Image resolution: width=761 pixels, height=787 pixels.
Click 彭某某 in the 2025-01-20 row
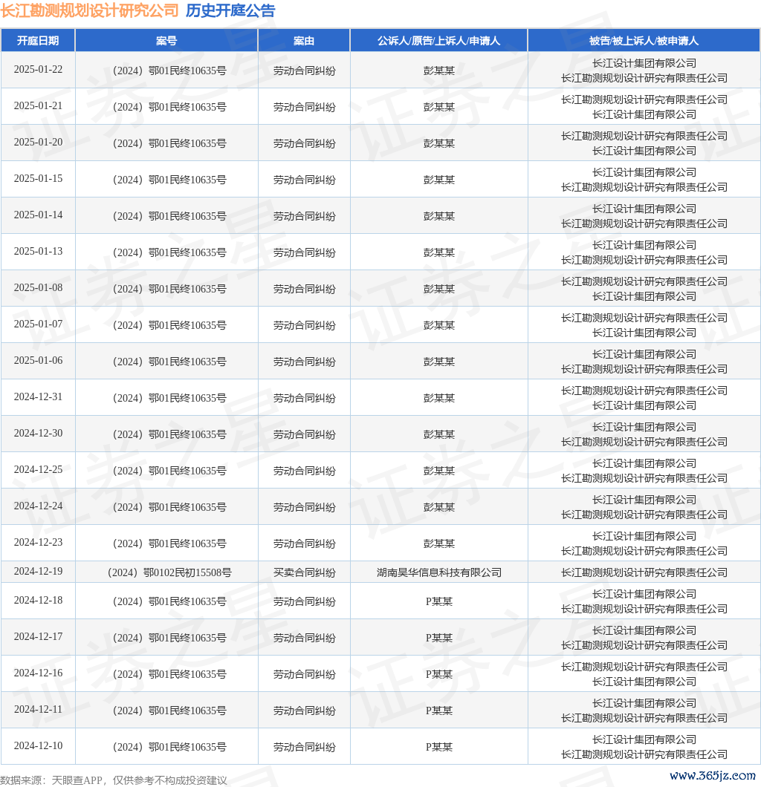[439, 143]
